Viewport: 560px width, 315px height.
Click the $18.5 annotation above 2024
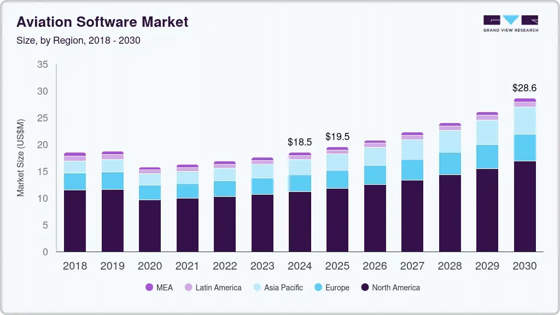pos(300,142)
